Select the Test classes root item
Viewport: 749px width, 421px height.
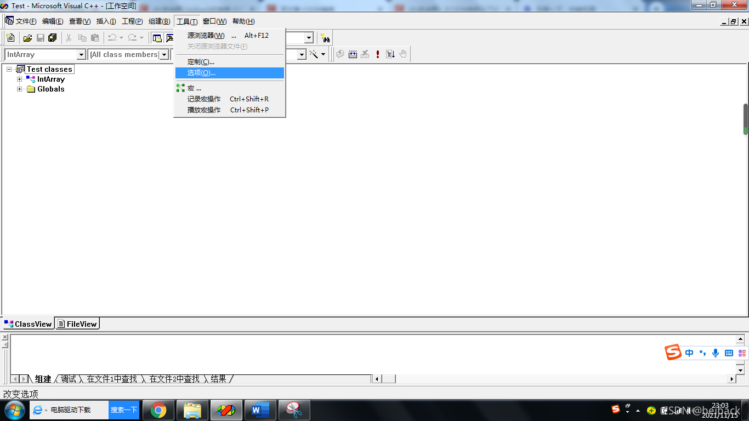(x=49, y=69)
